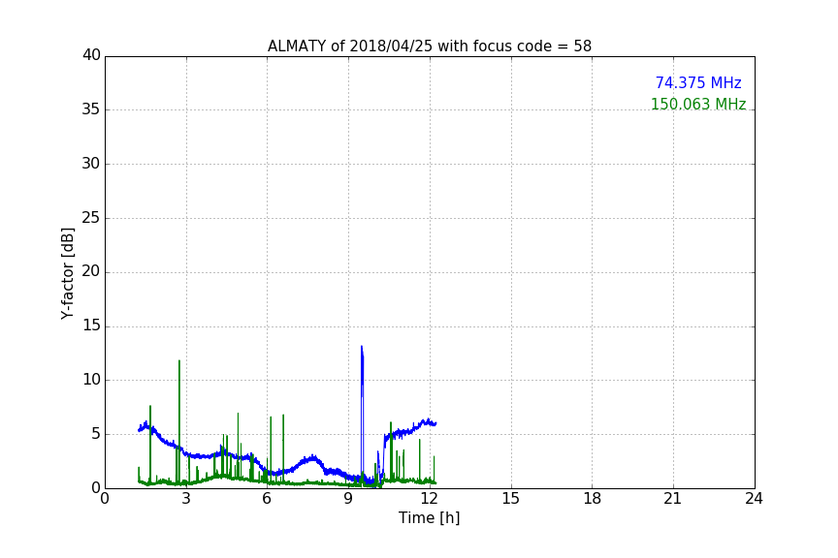
Task: Click the tallest green spike peak near 12 dB
Action: click(x=179, y=361)
